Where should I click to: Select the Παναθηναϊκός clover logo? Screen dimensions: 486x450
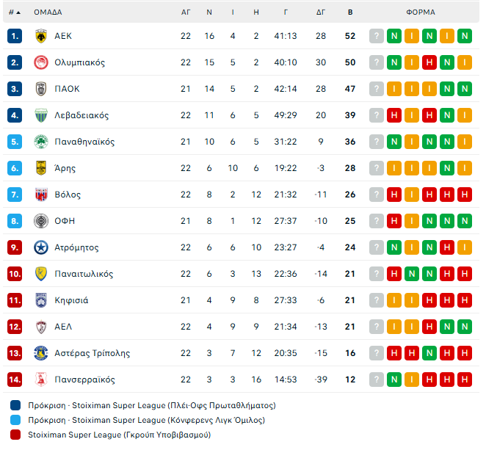coord(40,142)
